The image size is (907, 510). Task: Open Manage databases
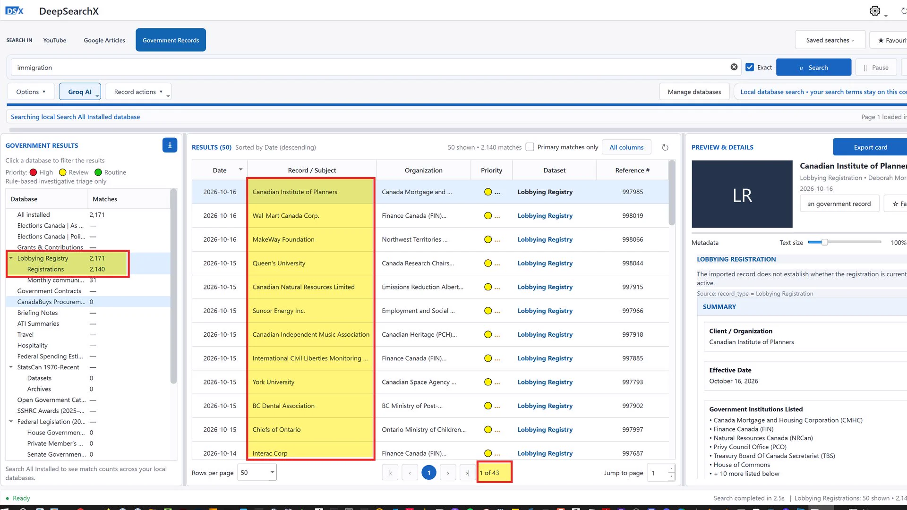(x=694, y=92)
